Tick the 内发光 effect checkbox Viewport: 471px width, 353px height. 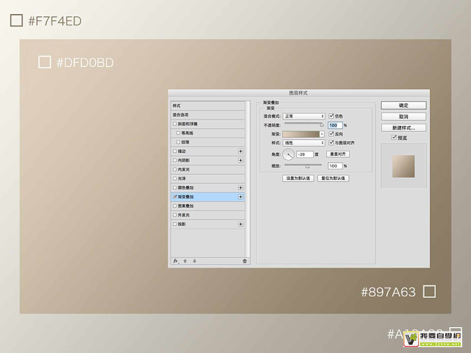[x=175, y=169]
